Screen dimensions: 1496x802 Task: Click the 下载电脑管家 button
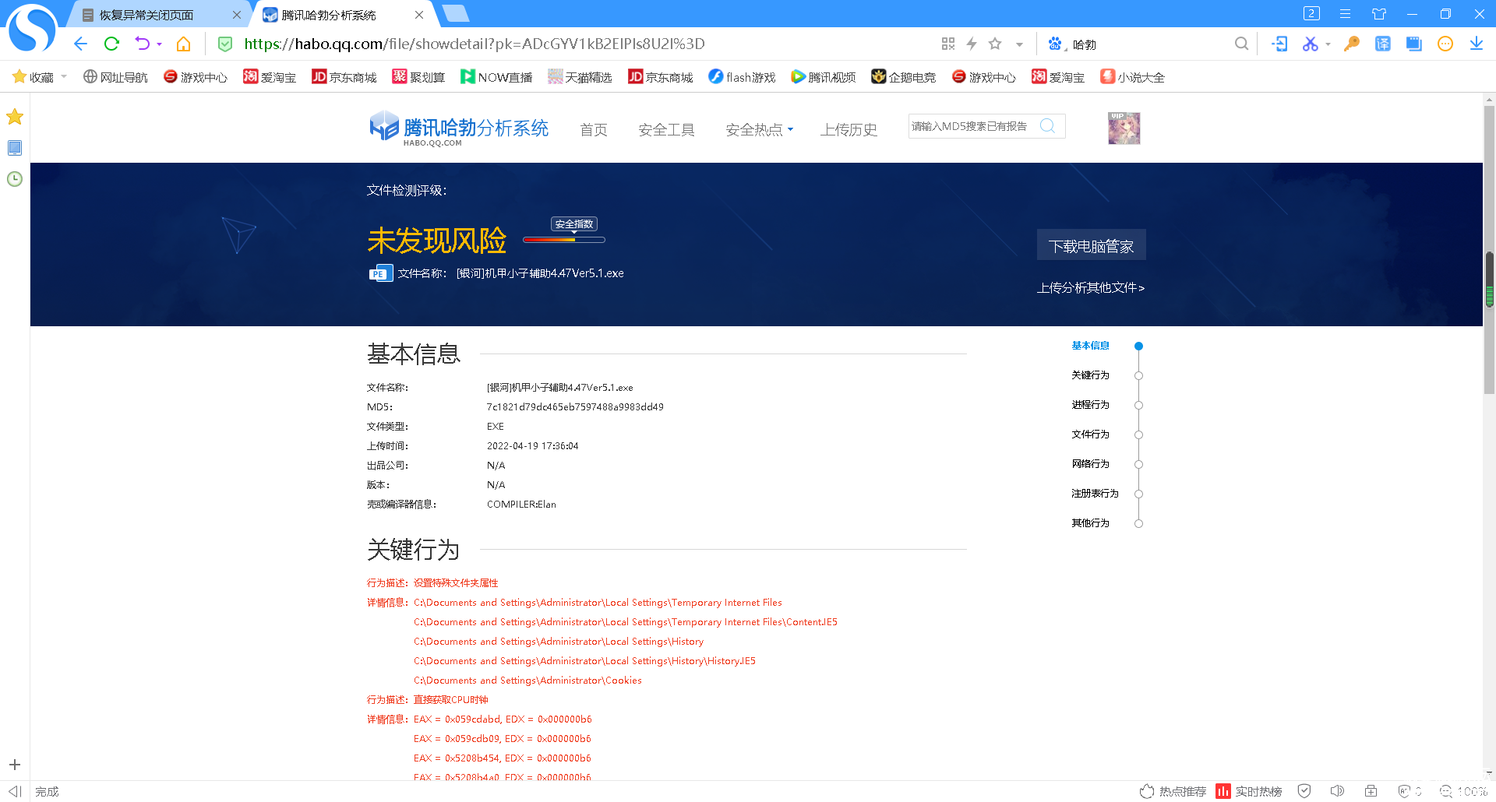click(x=1091, y=245)
